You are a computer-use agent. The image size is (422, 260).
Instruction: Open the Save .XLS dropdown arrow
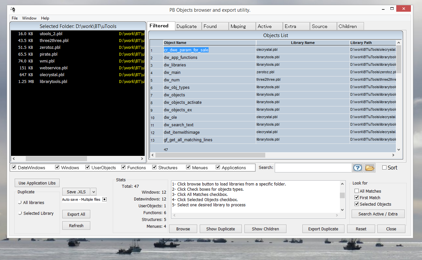pyautogui.click(x=93, y=192)
